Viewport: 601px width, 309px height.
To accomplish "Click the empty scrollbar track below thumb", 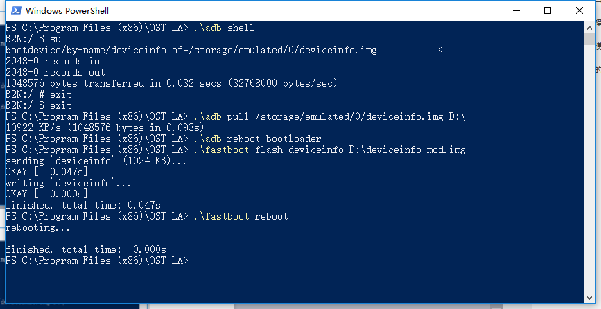I will click(589, 168).
